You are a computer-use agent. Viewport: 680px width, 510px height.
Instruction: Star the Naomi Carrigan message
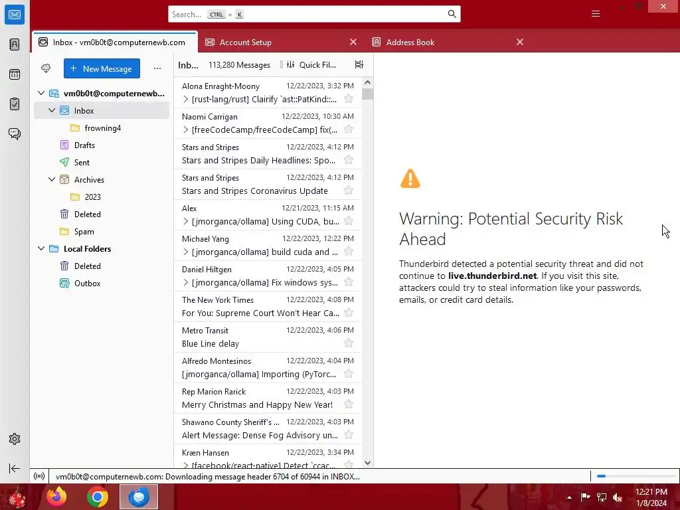tap(348, 129)
